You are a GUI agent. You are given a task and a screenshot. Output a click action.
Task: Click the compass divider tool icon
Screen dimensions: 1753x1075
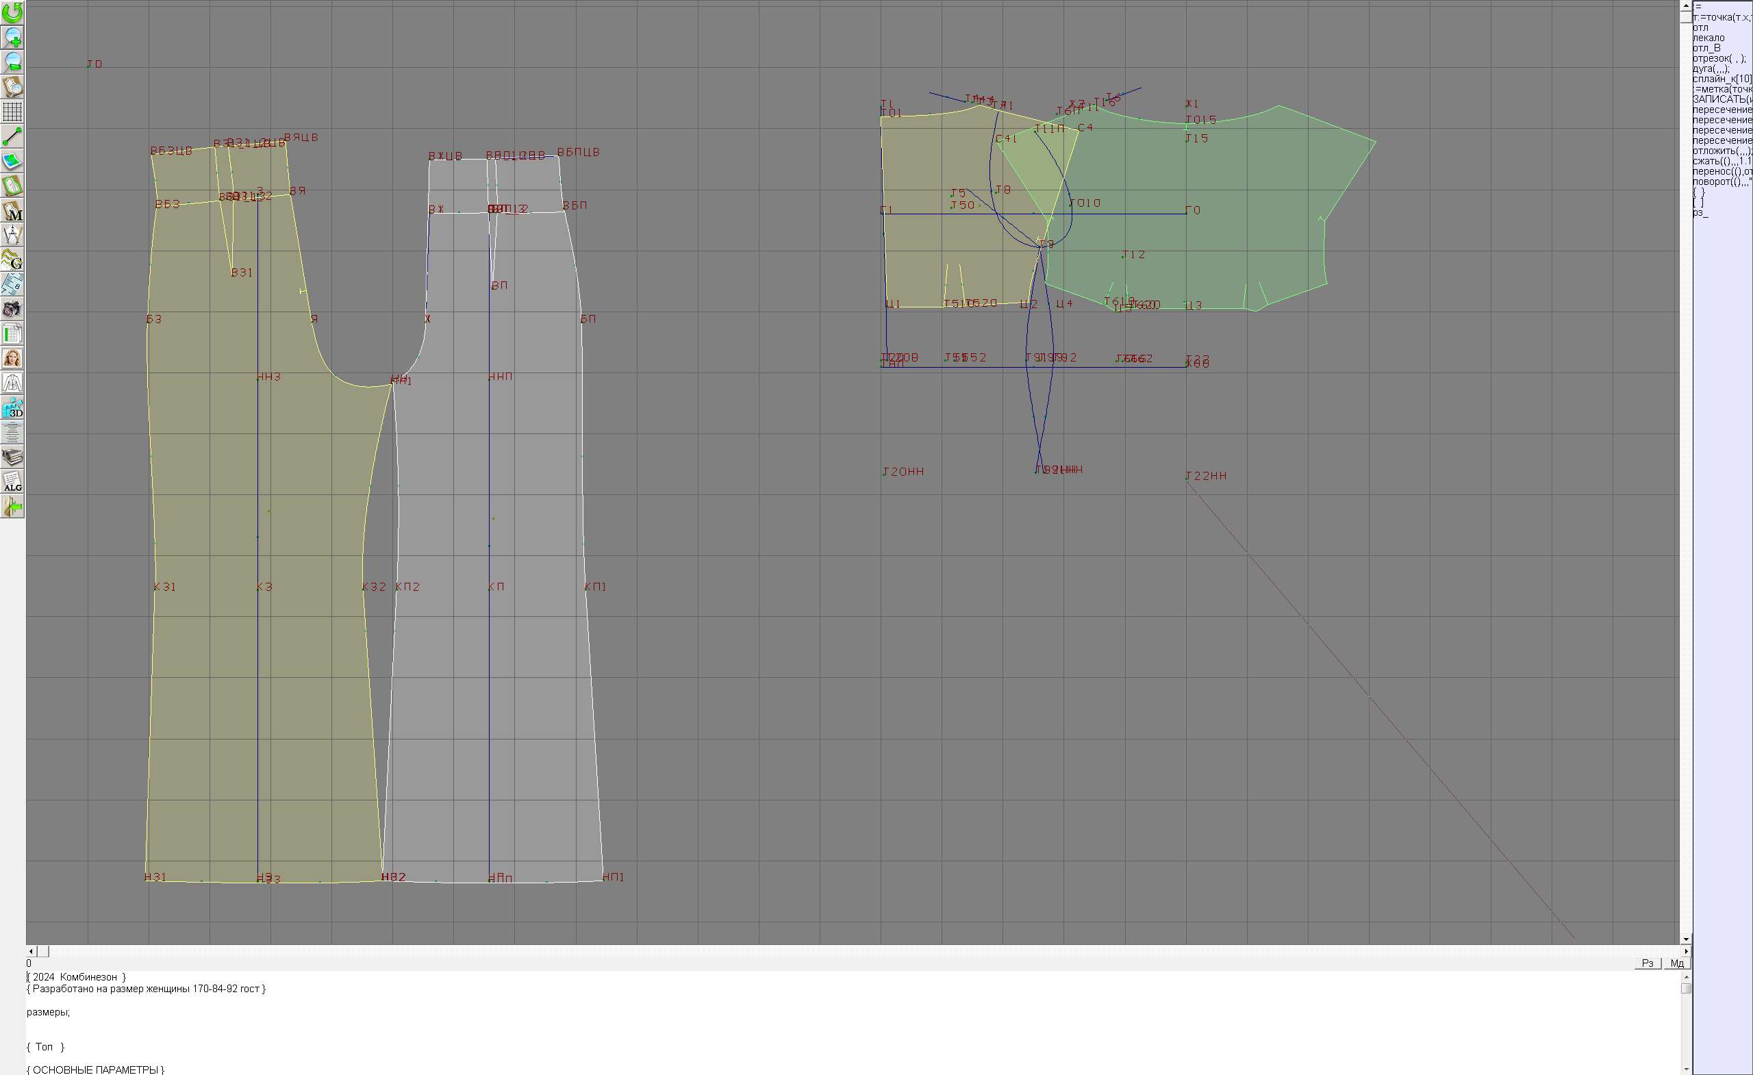point(12,235)
